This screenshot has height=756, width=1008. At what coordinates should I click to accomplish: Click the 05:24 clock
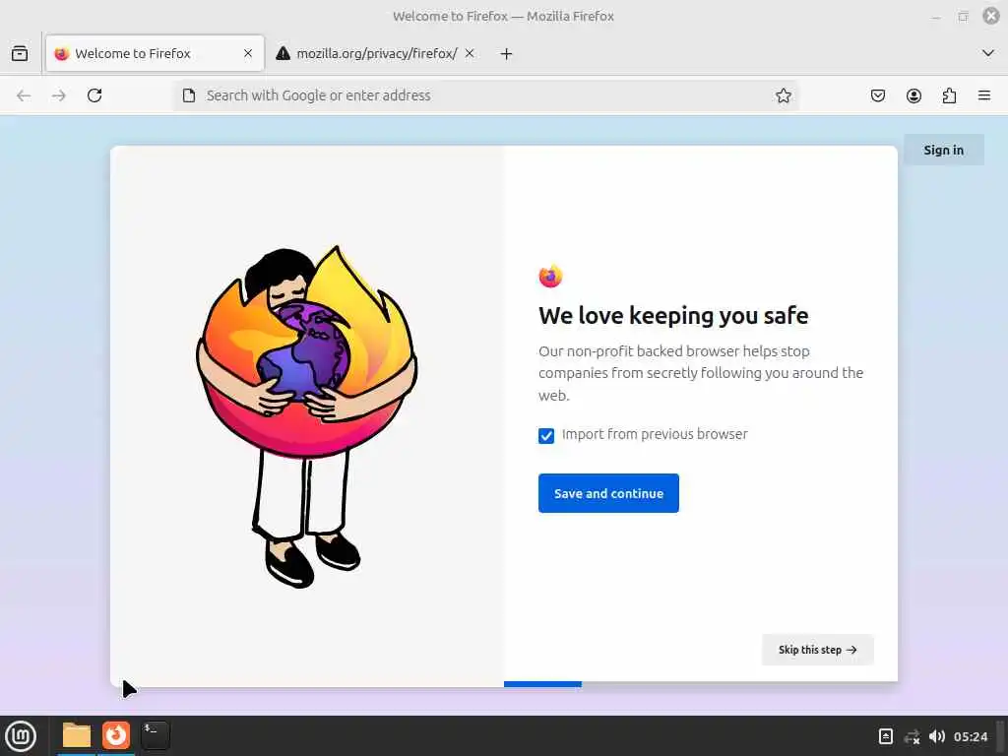[970, 736]
